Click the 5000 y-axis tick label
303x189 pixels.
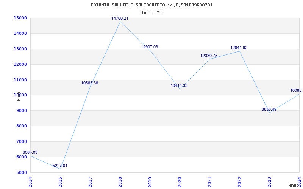pos(21,172)
